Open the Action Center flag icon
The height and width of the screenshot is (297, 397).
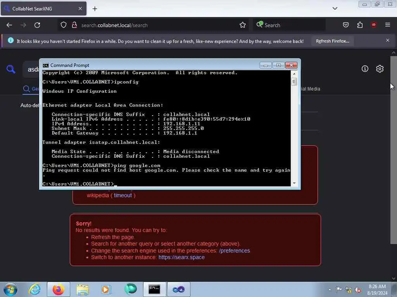[x=339, y=290]
